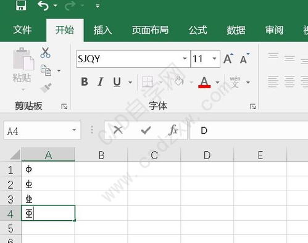Click the wén phonetic guide icon
This screenshot has height=243, width=308.
pos(235,82)
